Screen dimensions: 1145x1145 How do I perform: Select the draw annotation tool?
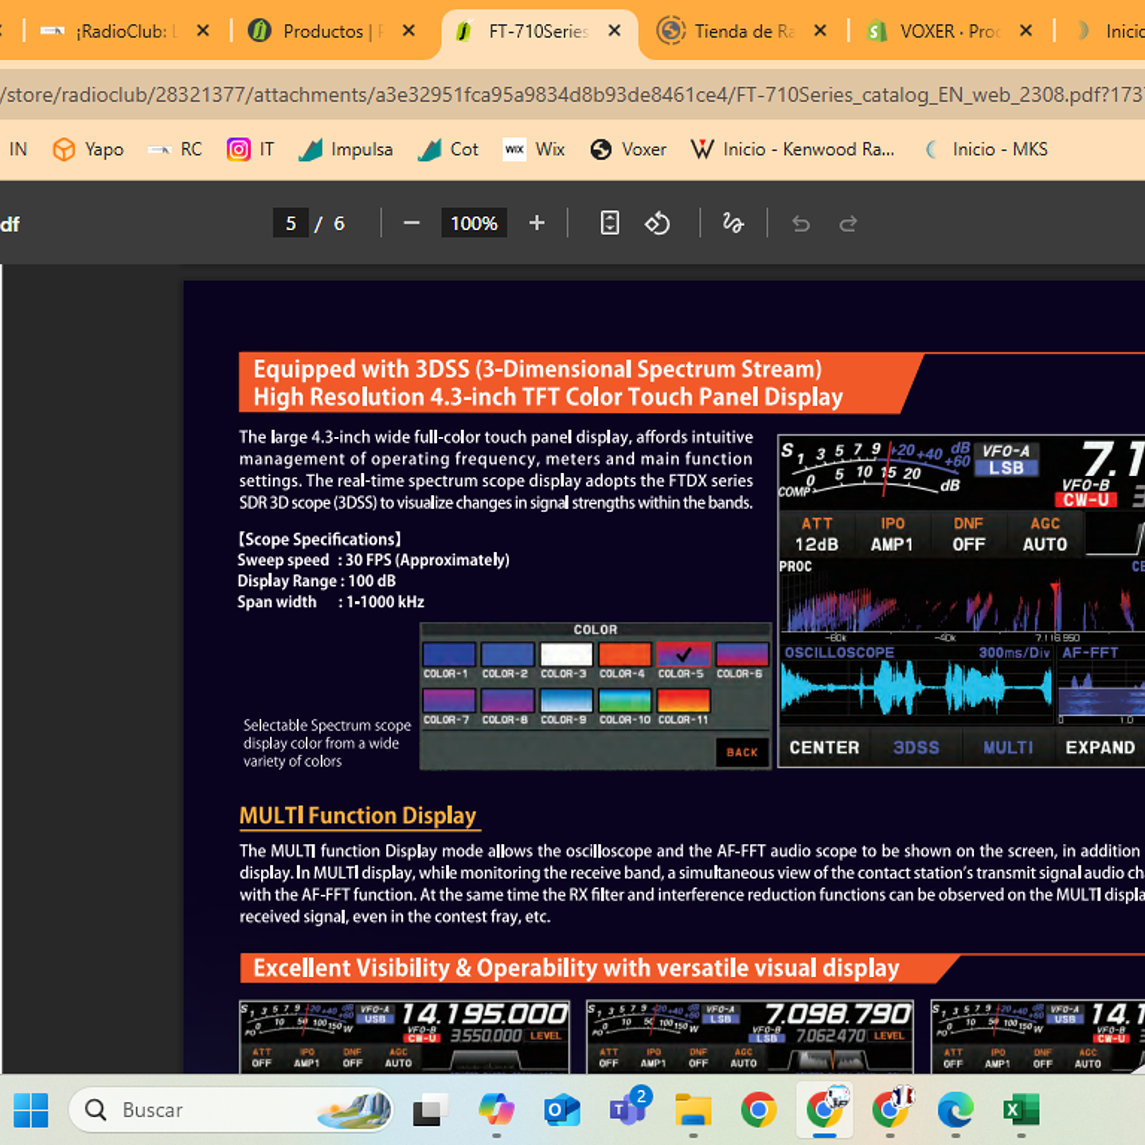733,224
